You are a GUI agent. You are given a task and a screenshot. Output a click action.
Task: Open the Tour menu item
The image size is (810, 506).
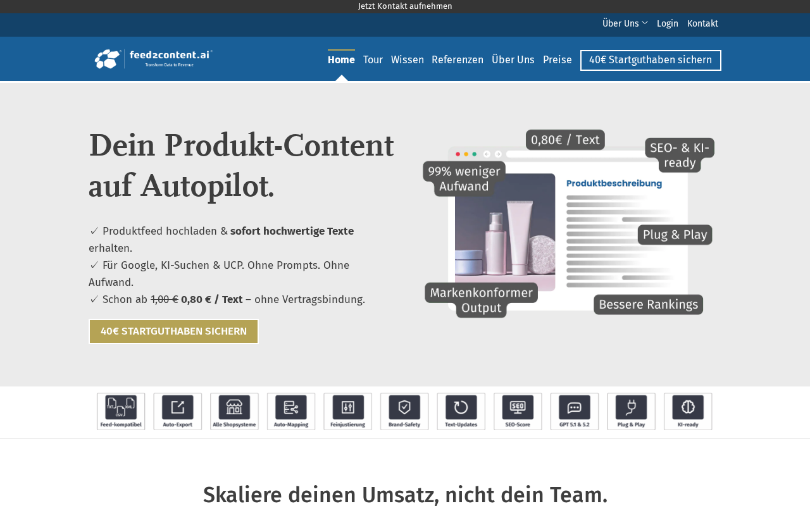tap(373, 59)
